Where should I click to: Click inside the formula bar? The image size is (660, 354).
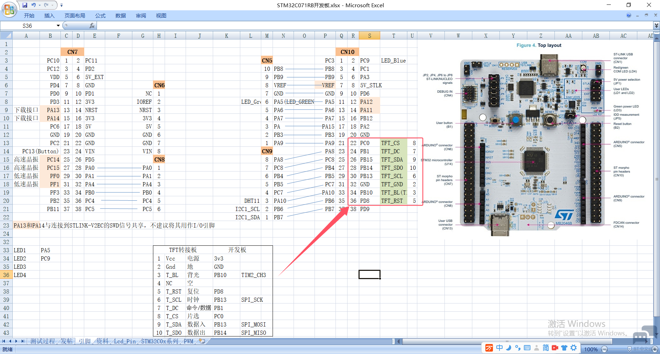point(375,26)
